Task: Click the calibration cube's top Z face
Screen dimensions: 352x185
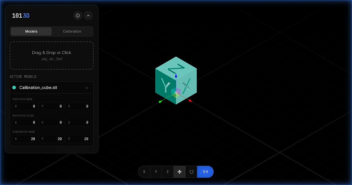Action: point(176,69)
